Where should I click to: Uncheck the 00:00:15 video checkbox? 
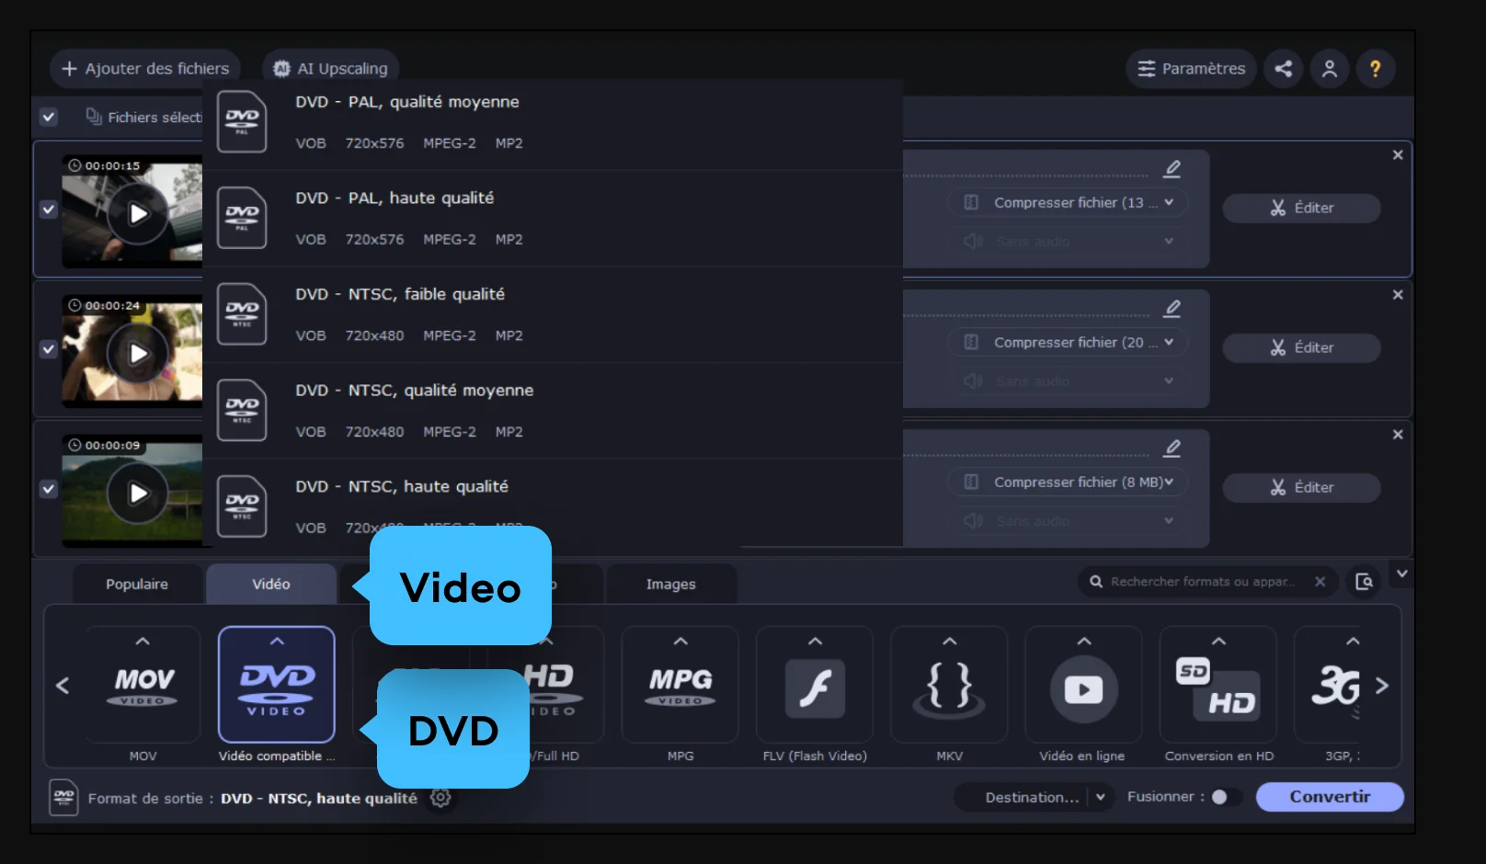(49, 210)
